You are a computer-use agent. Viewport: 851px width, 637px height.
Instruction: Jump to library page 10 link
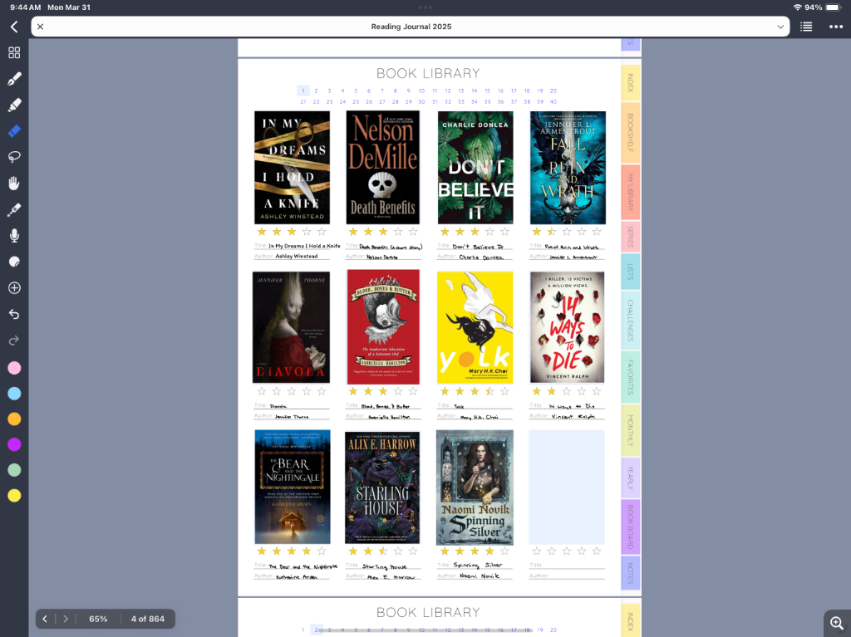pyautogui.click(x=421, y=91)
